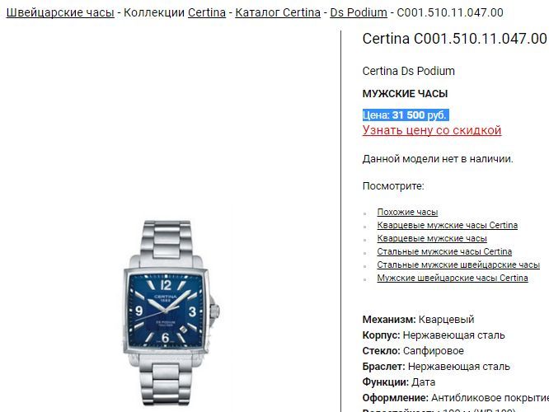The height and width of the screenshot is (412, 549).
Task: Click the Функции: Дата specification line
Action: pos(398,382)
